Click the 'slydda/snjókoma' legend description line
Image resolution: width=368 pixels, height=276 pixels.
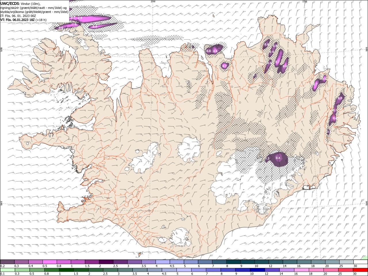click(34, 12)
